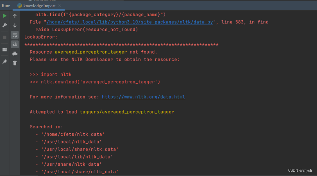Click the nltk.download('averaged_perceptron_tagger') line

(x=95, y=82)
